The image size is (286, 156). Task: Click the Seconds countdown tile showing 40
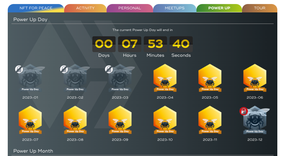(x=181, y=44)
